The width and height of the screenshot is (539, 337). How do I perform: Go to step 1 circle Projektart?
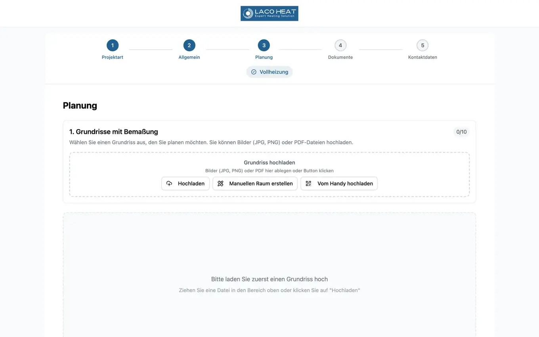[x=113, y=45]
